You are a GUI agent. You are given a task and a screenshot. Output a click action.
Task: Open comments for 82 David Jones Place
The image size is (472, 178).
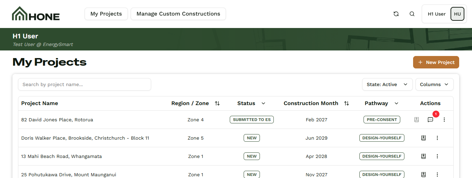coord(430,120)
